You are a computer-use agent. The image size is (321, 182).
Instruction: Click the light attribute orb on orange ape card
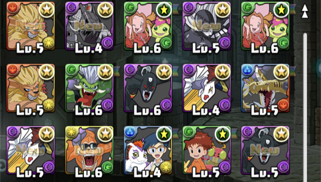tap(71, 132)
